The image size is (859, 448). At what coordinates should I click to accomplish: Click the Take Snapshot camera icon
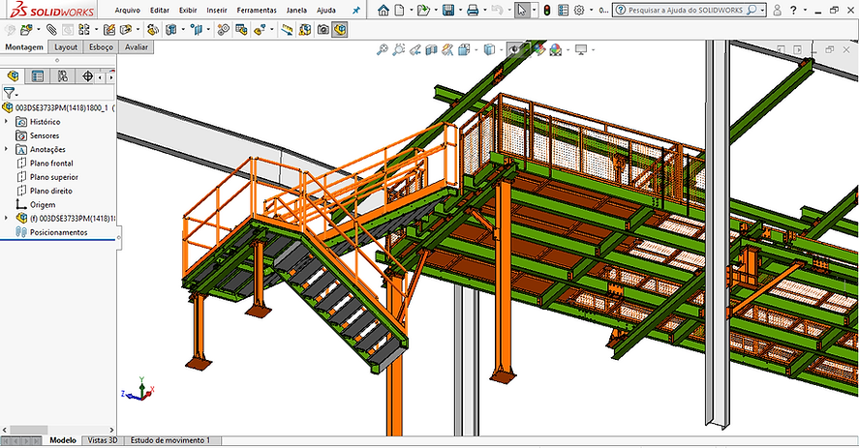323,30
